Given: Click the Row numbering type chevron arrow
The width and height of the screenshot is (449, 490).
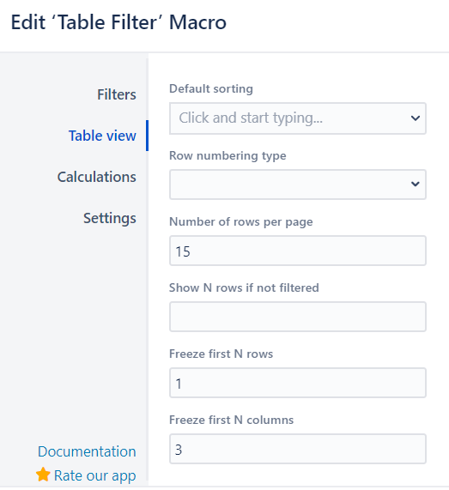Looking at the screenshot, I should point(416,184).
